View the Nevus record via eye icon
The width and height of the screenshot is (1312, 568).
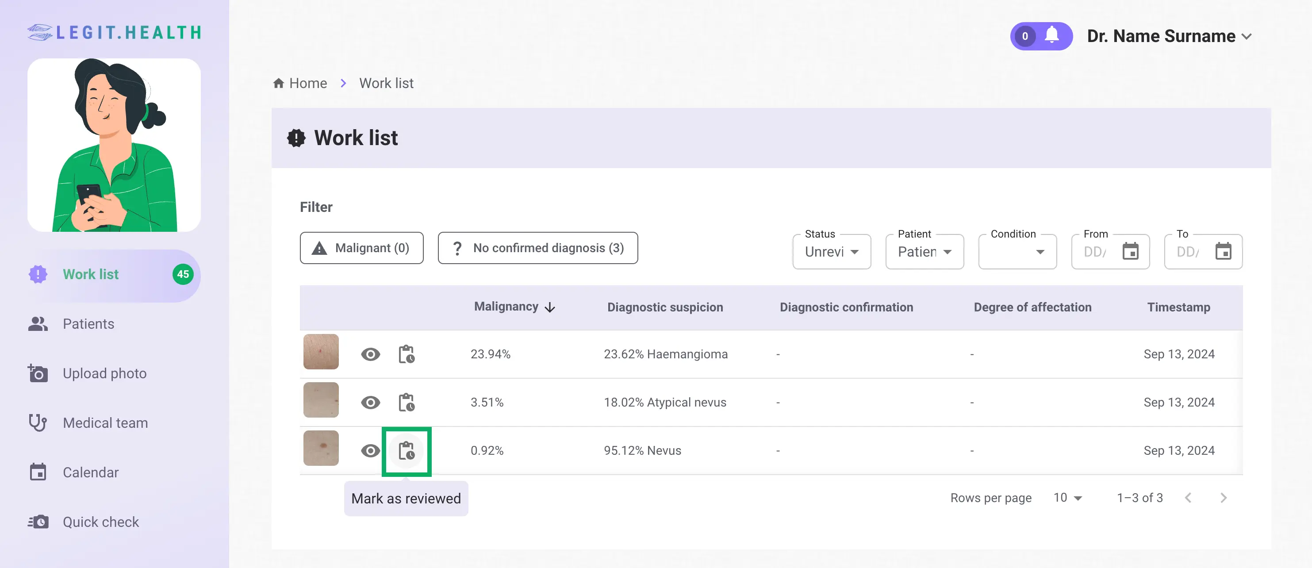click(370, 451)
